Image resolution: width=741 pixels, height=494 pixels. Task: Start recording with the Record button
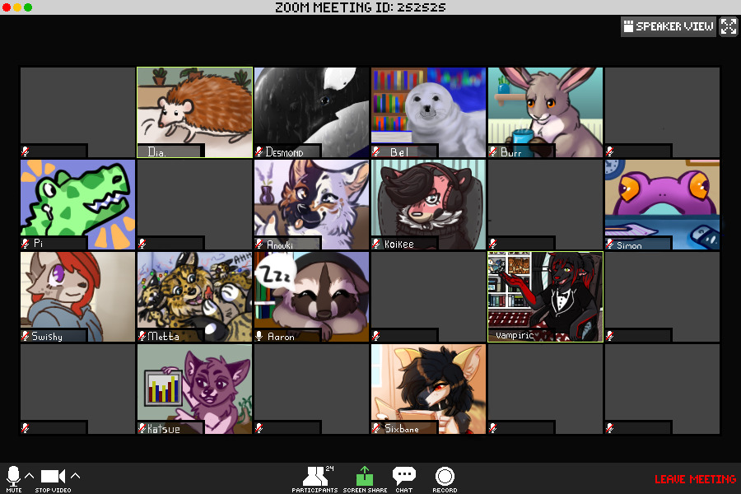[x=445, y=476]
